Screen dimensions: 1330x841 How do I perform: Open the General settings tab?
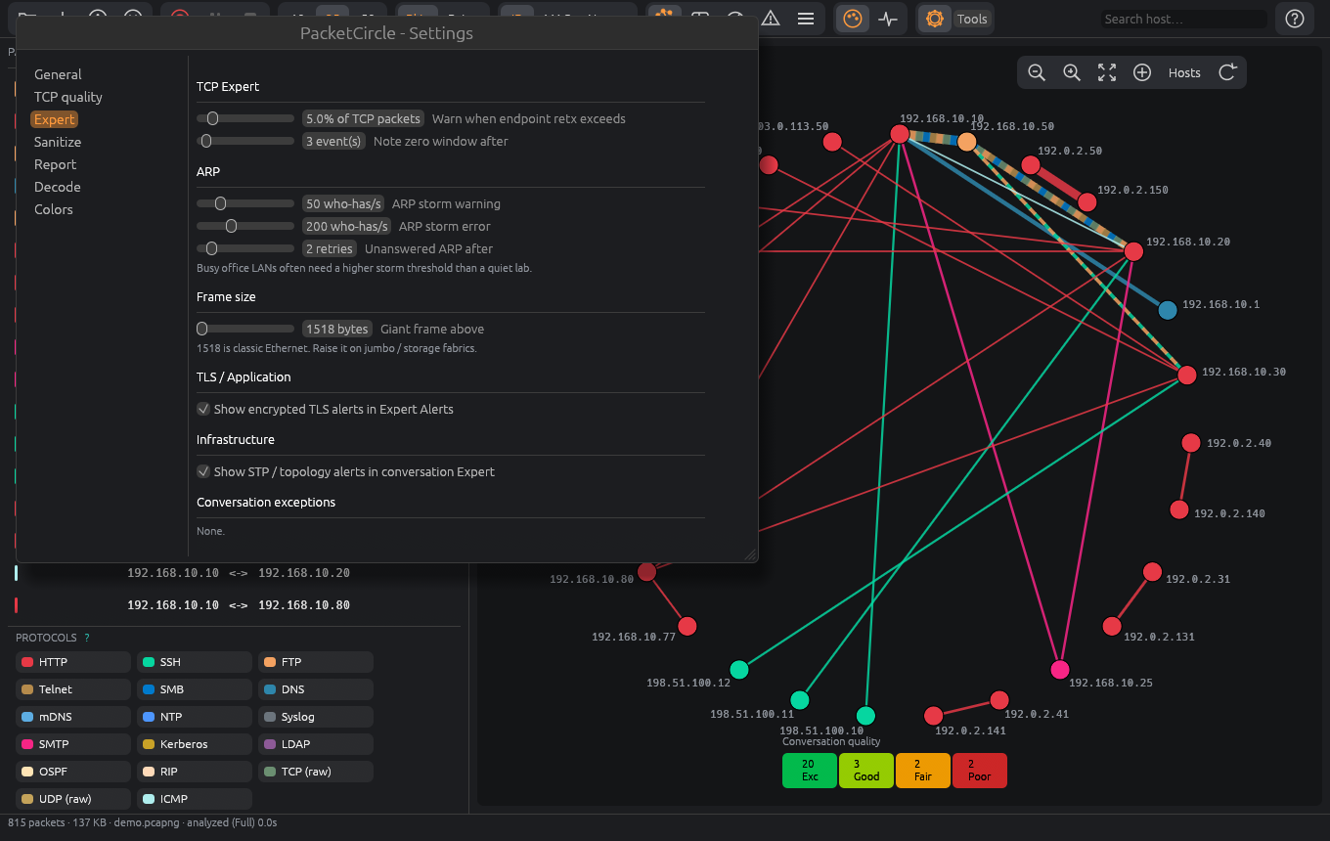[58, 74]
